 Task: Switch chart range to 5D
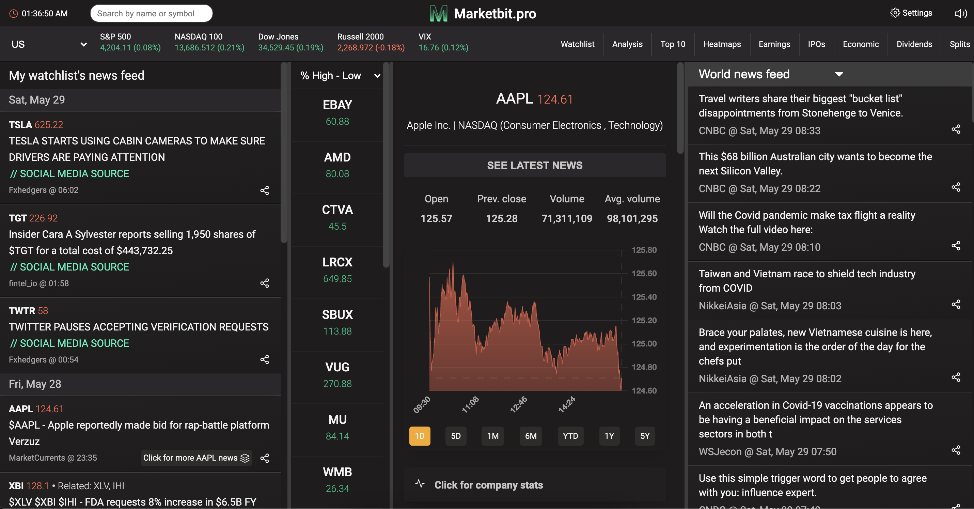coord(456,436)
